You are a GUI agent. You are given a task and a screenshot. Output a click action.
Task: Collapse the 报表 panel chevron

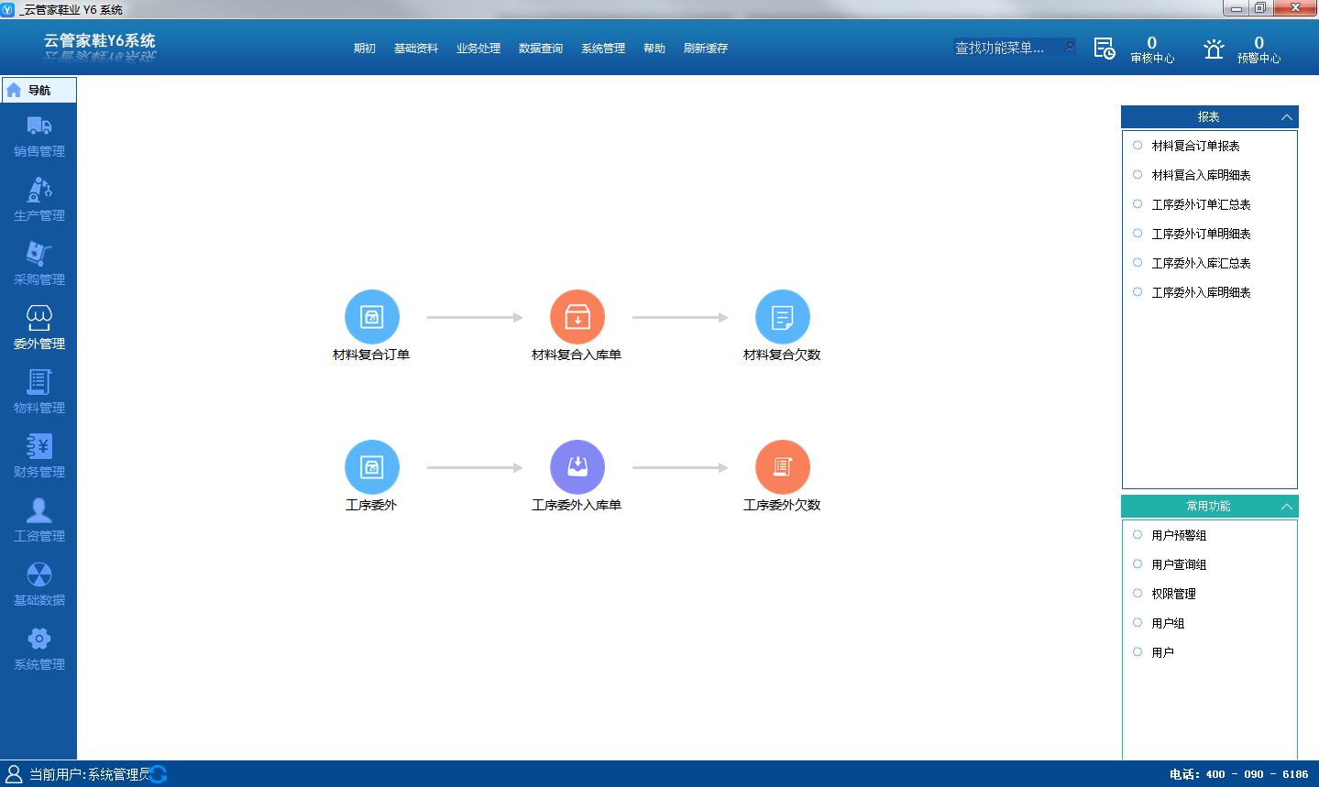[1287, 117]
